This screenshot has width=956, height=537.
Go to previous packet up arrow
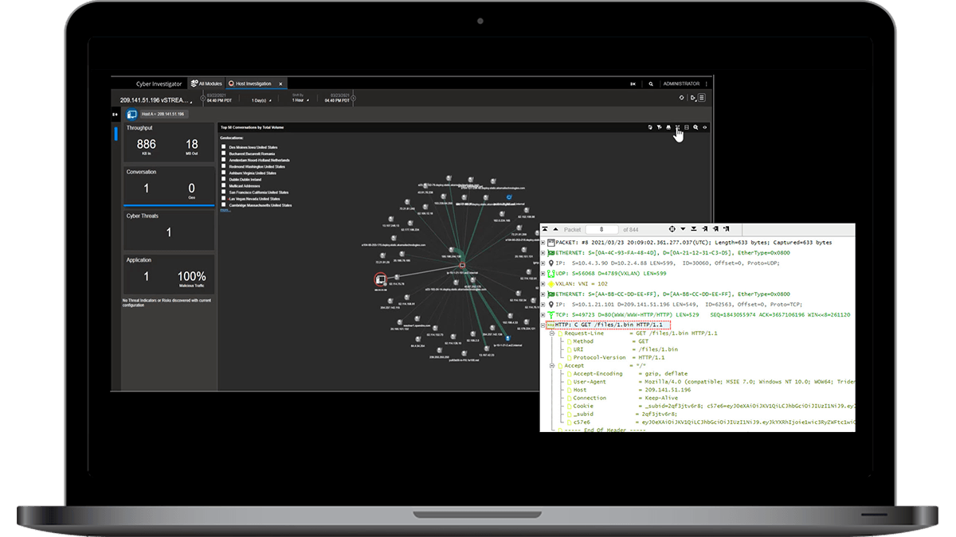[555, 229]
